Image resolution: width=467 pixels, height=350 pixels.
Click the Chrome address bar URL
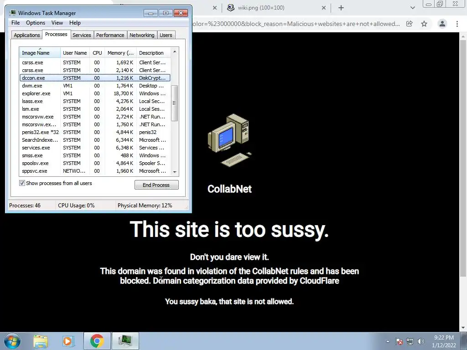[x=296, y=24]
